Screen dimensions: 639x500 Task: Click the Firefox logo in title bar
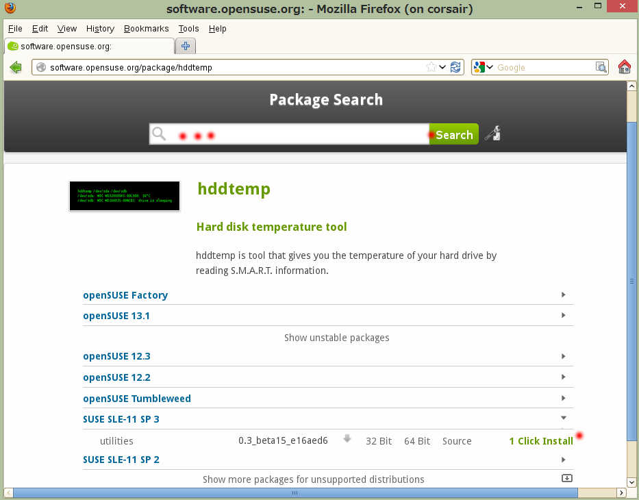10,8
